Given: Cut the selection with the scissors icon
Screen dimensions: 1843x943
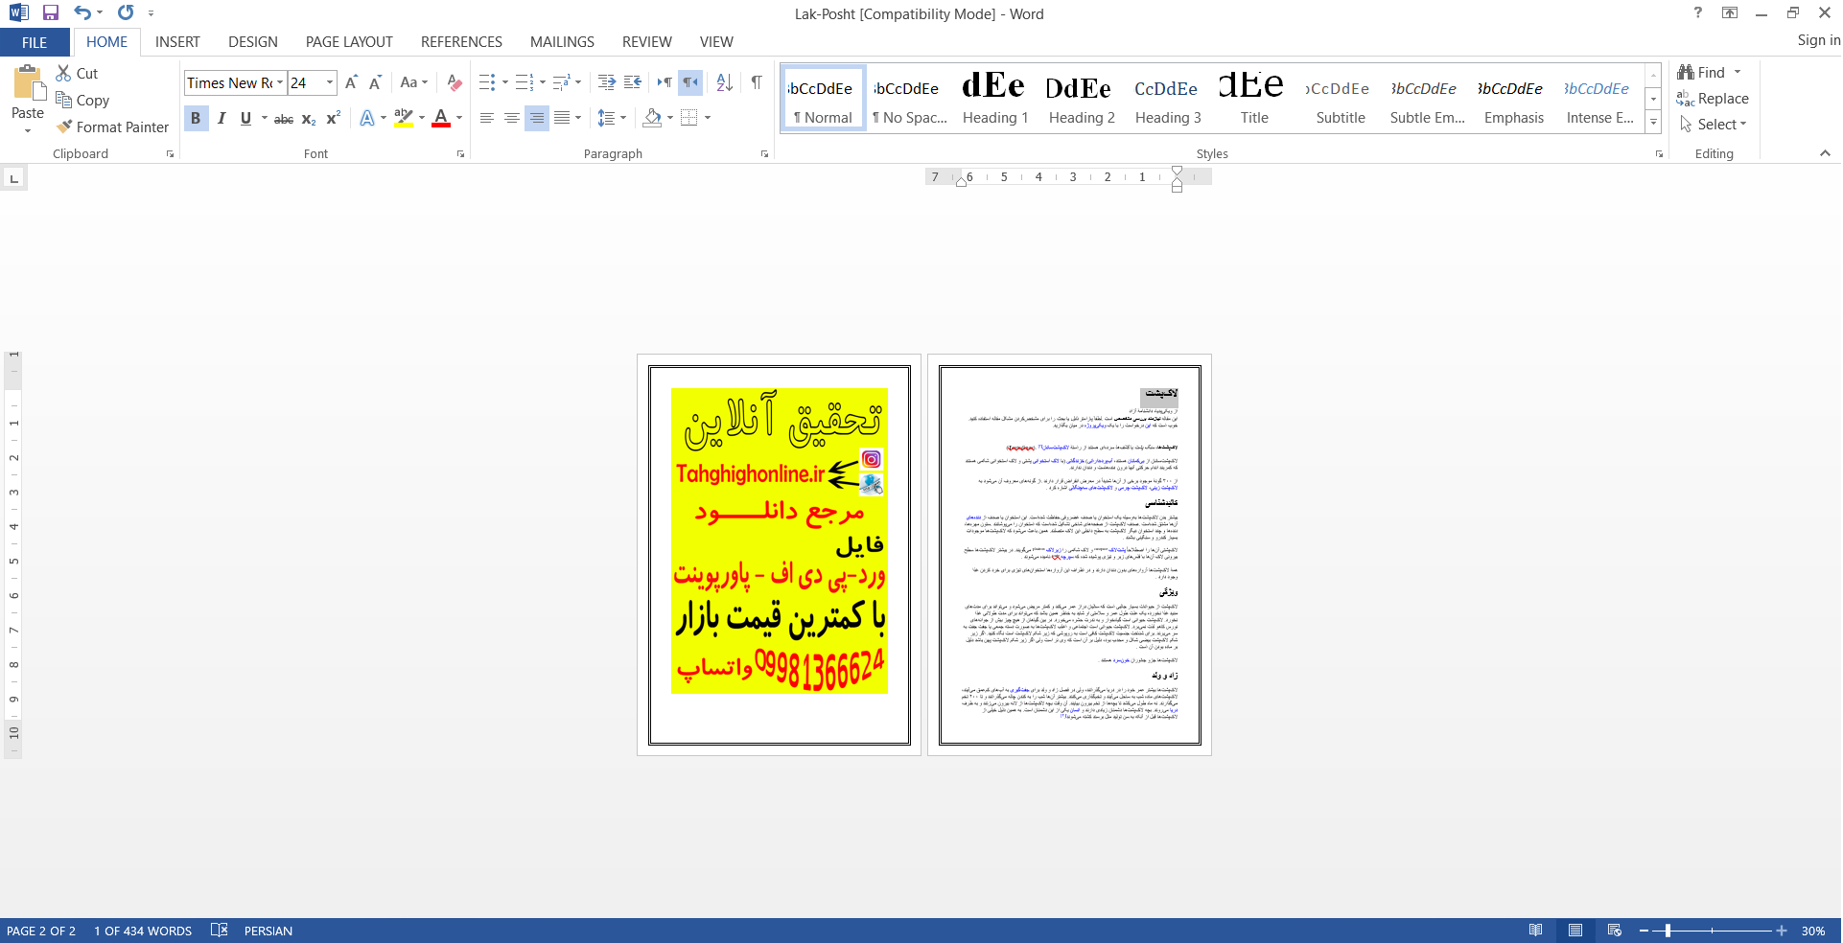Looking at the screenshot, I should (x=63, y=73).
